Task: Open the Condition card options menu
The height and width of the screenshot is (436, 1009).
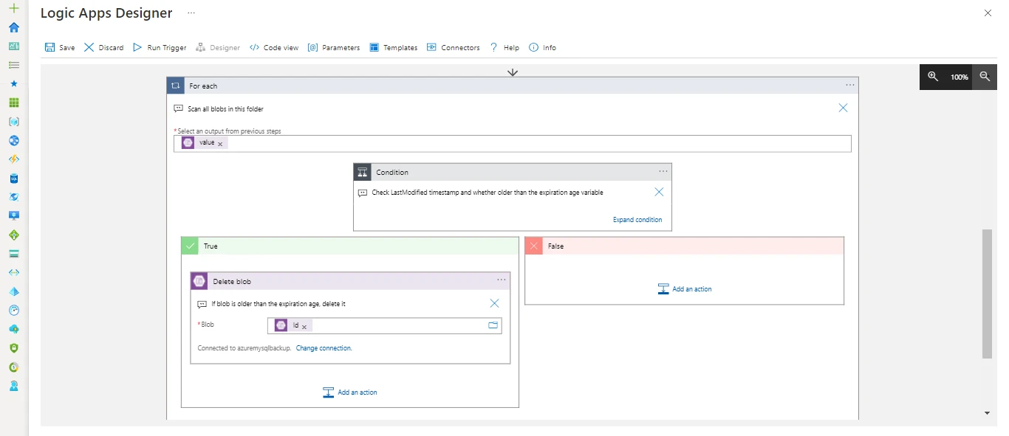Action: point(663,171)
